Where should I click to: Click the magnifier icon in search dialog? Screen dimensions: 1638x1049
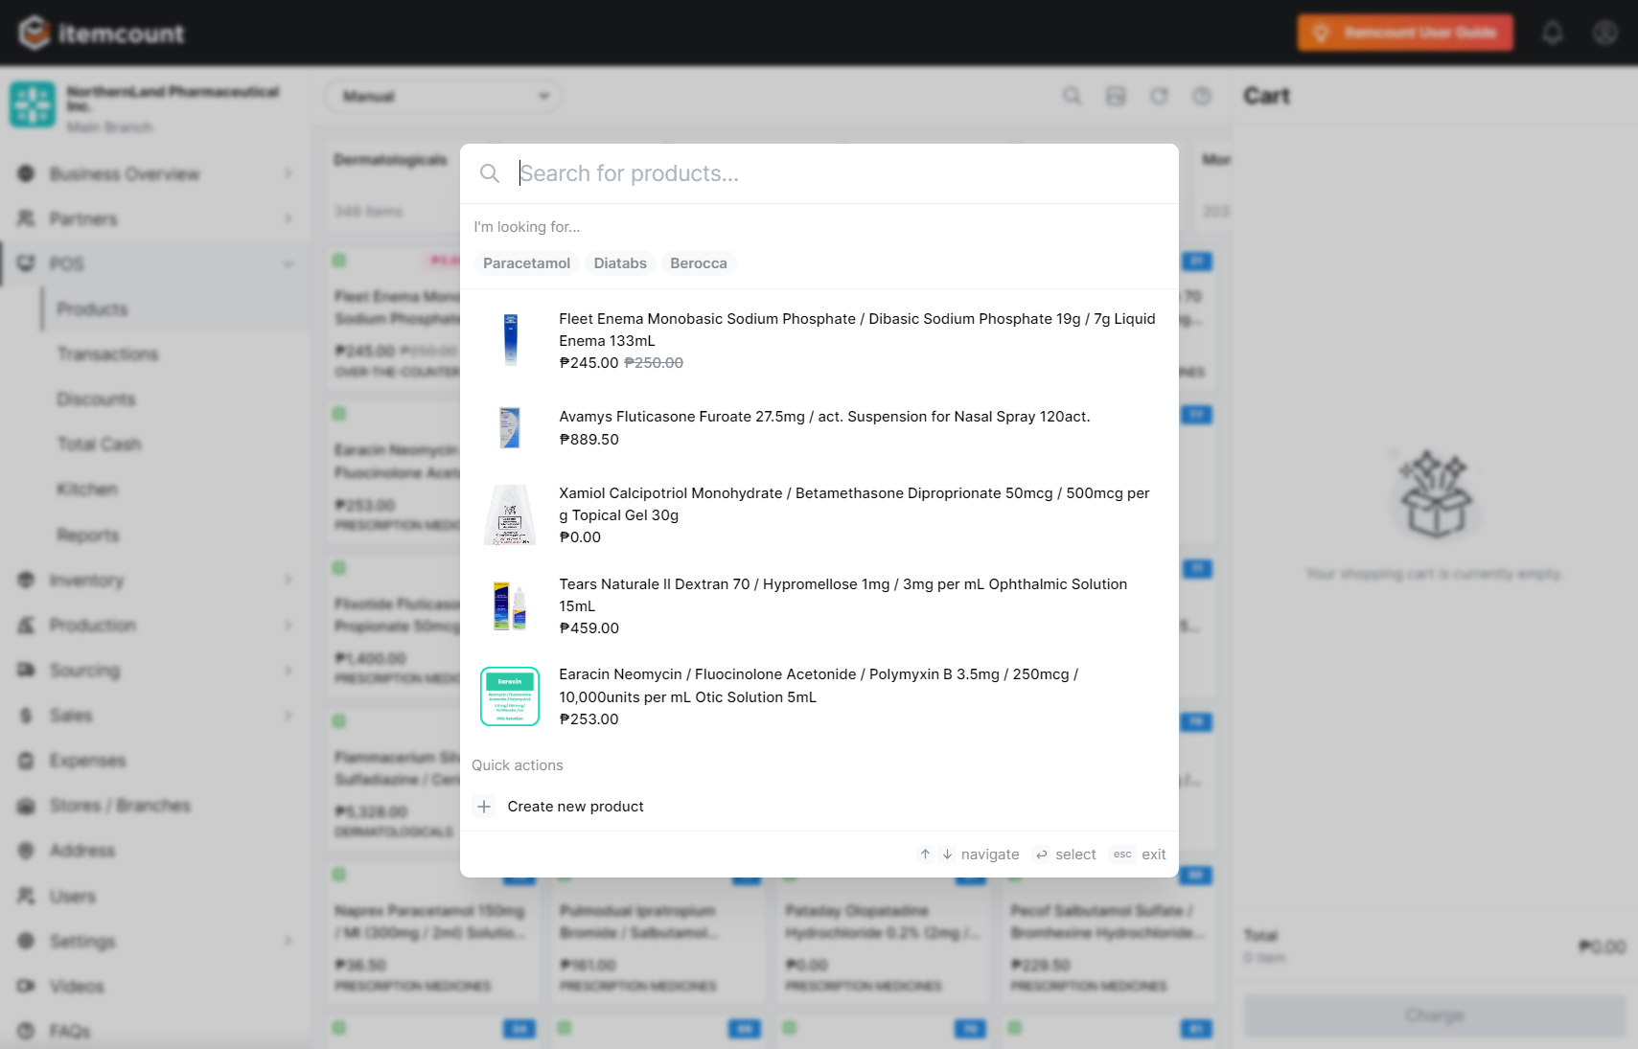click(x=490, y=173)
